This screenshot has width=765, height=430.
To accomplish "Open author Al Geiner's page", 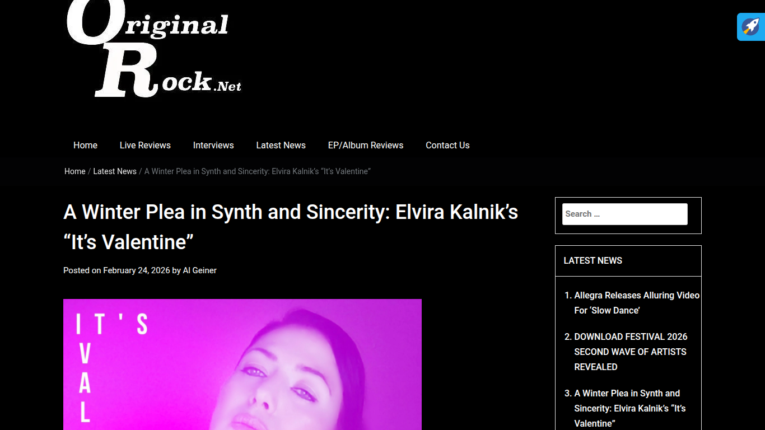I will pyautogui.click(x=199, y=270).
